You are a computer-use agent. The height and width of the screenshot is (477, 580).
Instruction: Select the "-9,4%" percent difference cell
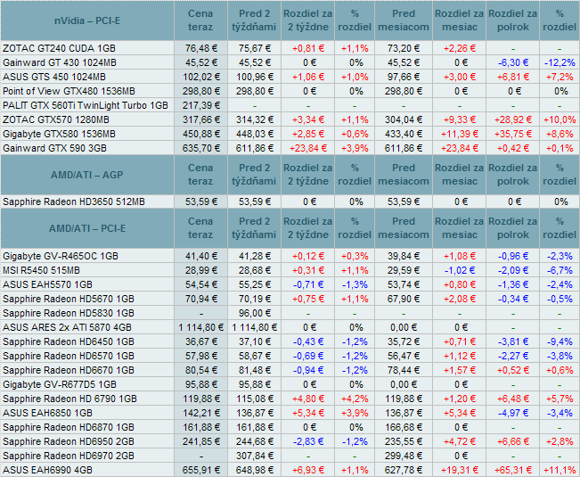[x=560, y=342]
